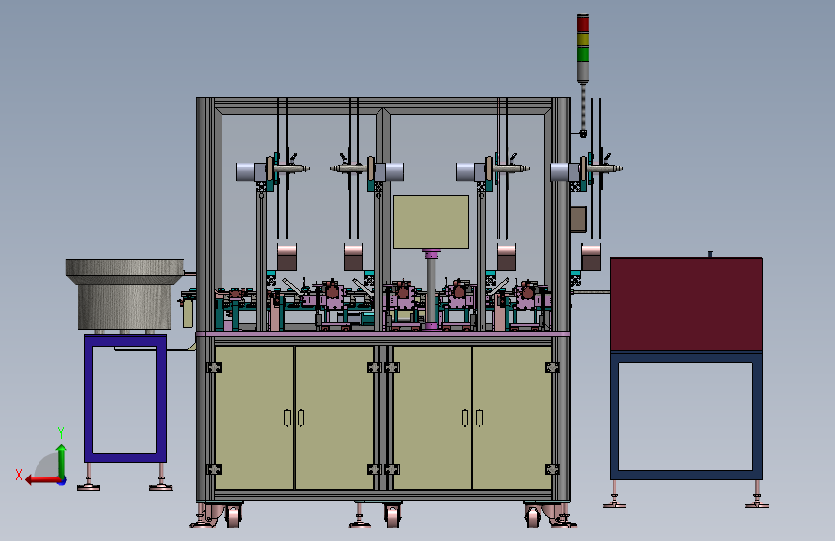835x541 pixels.
Task: Click the green Y-axis arrow of the triad
Action: 62,460
